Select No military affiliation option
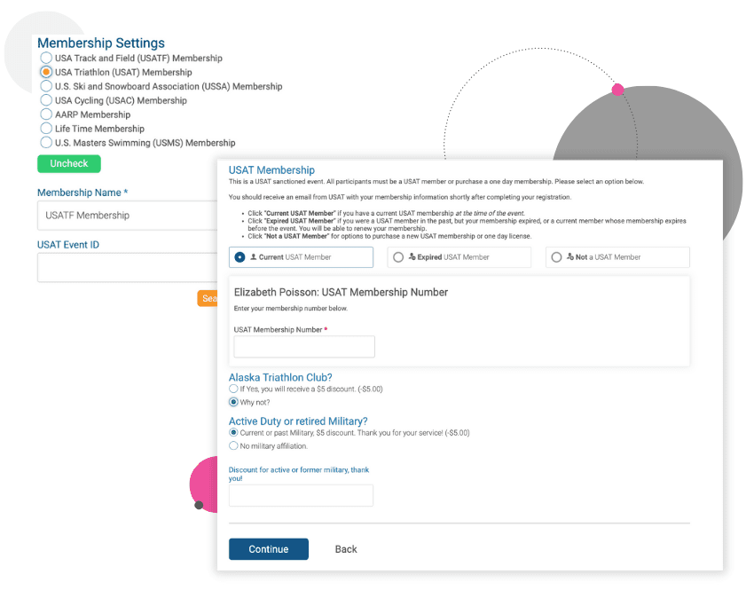The width and height of the screenshot is (746, 598). (x=233, y=445)
